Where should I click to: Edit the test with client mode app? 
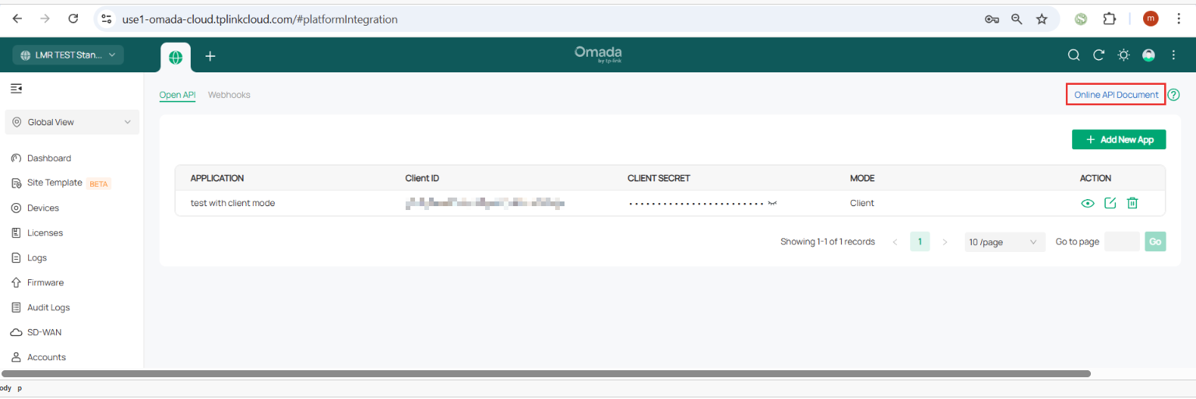[1110, 203]
